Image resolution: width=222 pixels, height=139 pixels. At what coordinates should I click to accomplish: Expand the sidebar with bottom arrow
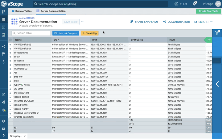click(x=3, y=136)
